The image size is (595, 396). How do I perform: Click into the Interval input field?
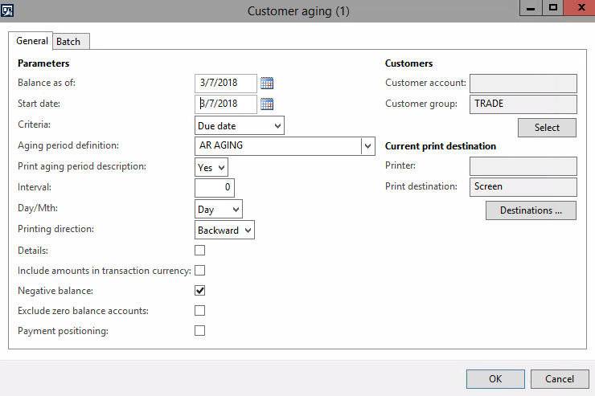tap(215, 188)
